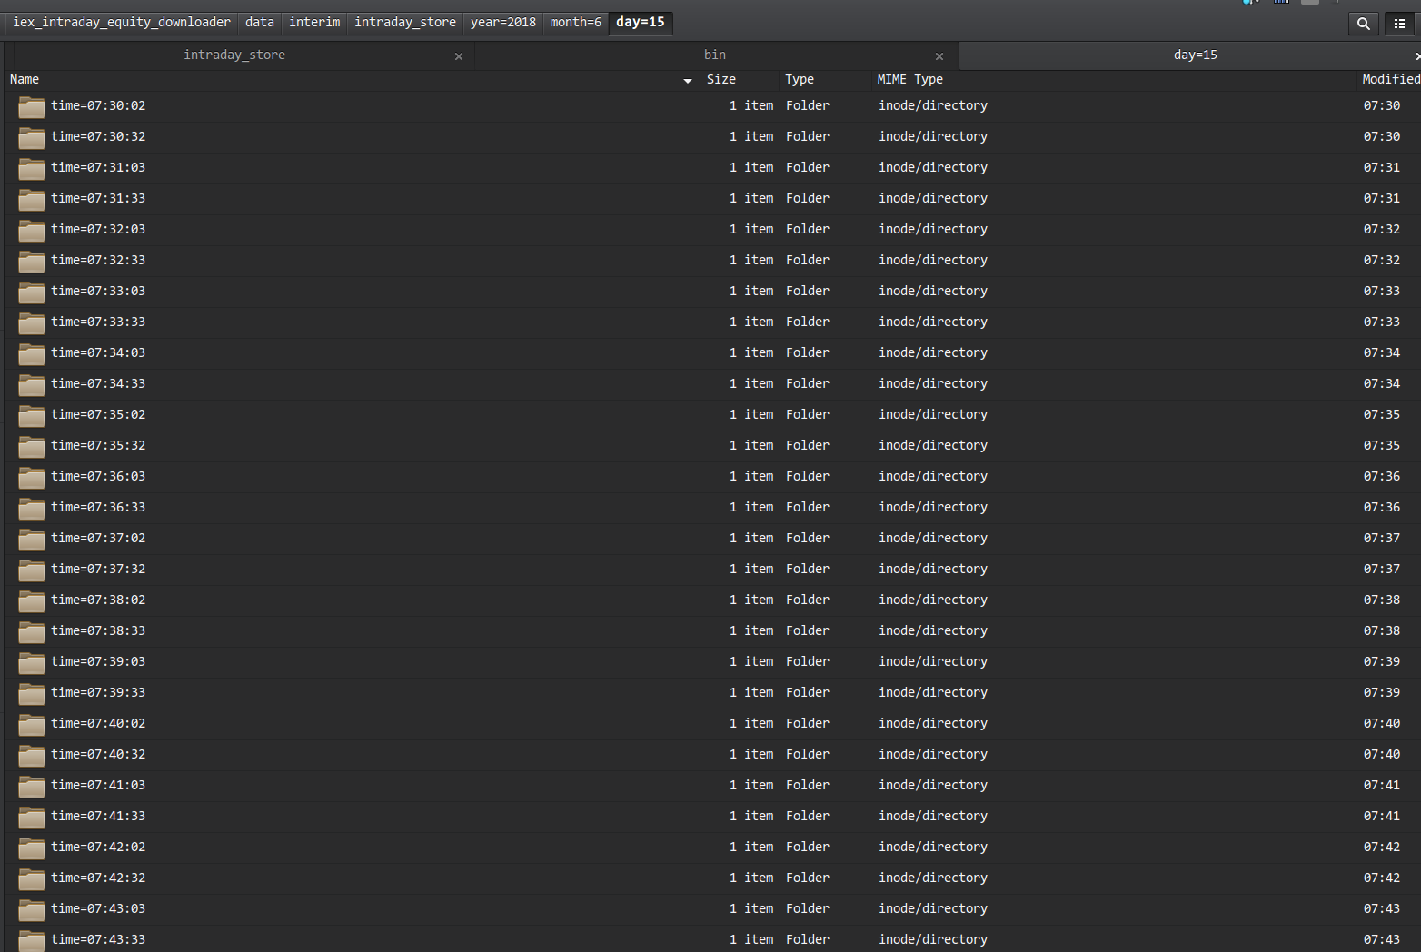Open the search icon in the toolbar
This screenshot has width=1421, height=952.
1363,24
